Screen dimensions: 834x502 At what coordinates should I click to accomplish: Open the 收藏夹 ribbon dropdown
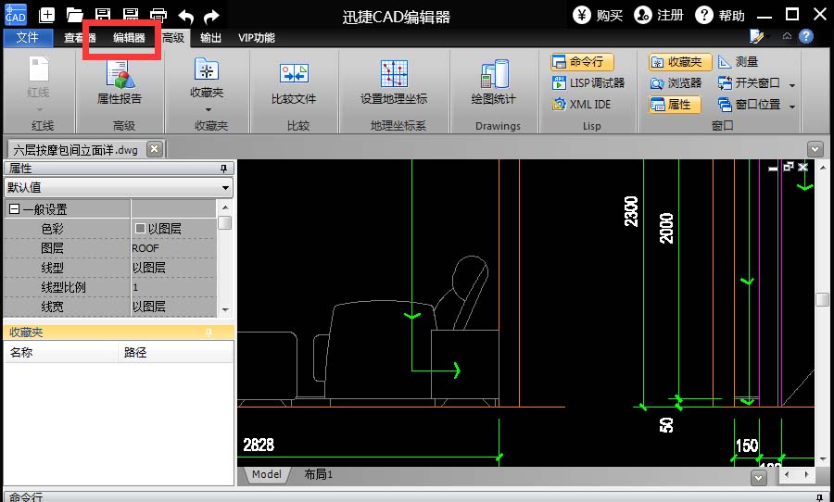coord(208,109)
